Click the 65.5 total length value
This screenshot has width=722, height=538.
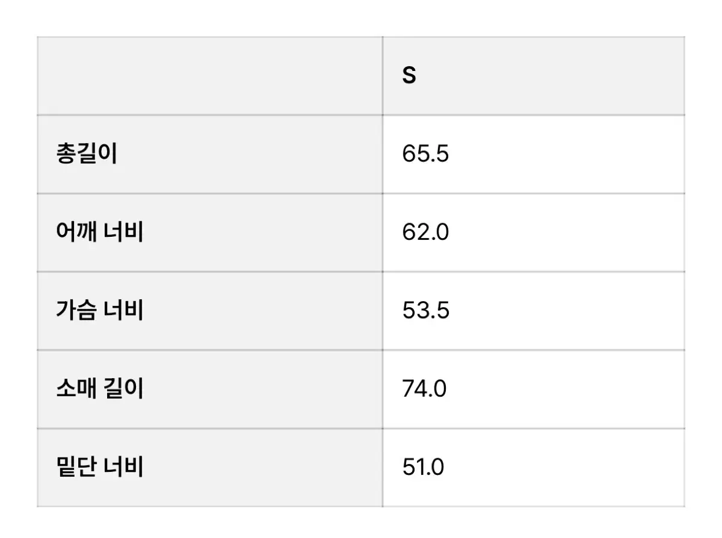point(425,154)
